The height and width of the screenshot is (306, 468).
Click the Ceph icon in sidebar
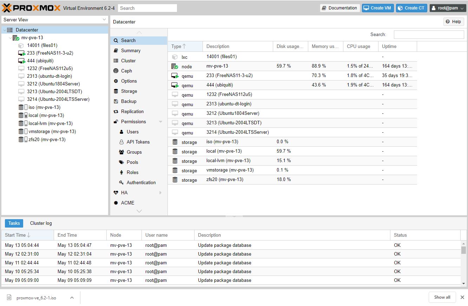[x=116, y=71]
